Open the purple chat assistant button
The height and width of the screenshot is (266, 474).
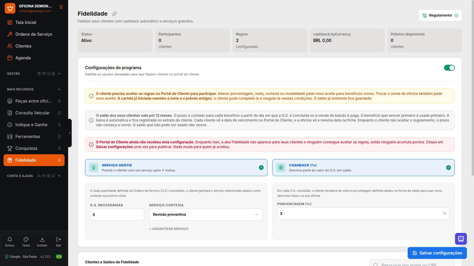461,239
